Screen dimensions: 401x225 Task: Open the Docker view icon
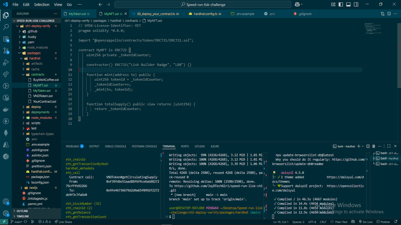tap(6, 109)
